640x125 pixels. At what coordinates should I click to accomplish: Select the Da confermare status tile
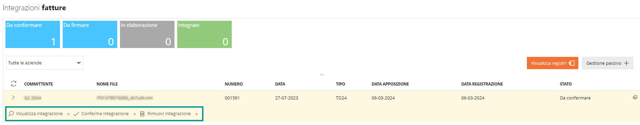33,34
